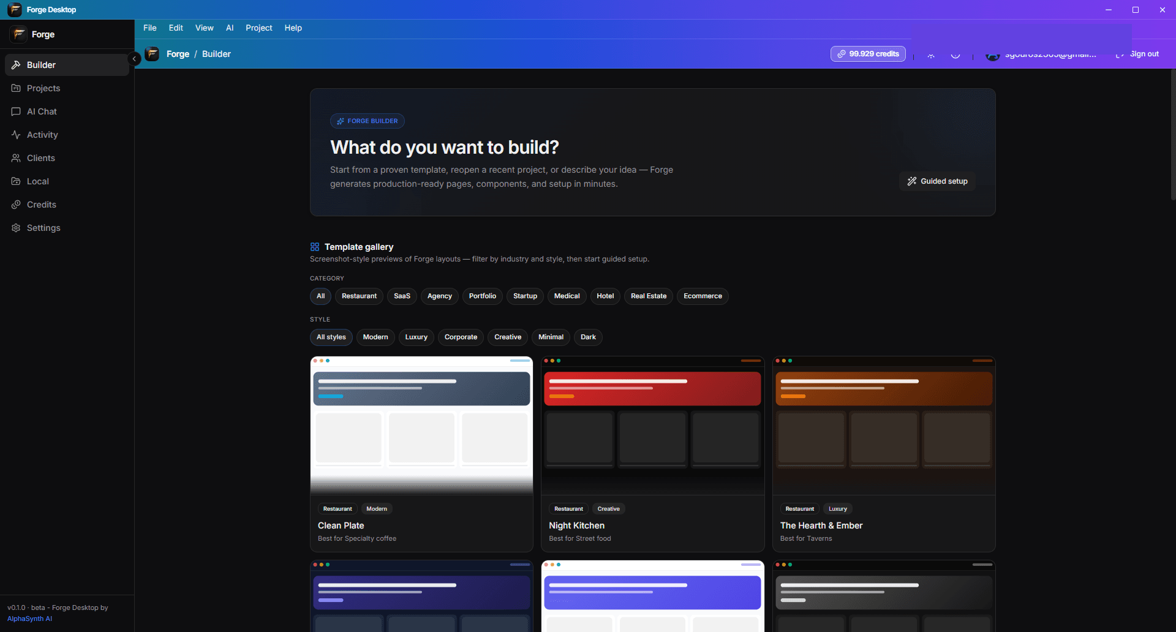Filter templates by Ecommerce category
The width and height of the screenshot is (1176, 632).
[x=703, y=296]
